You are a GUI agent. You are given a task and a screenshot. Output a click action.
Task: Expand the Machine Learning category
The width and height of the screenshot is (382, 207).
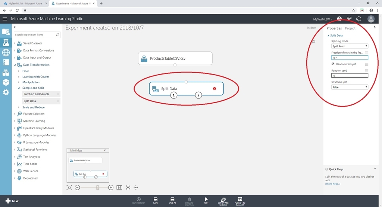pyautogui.click(x=15, y=121)
